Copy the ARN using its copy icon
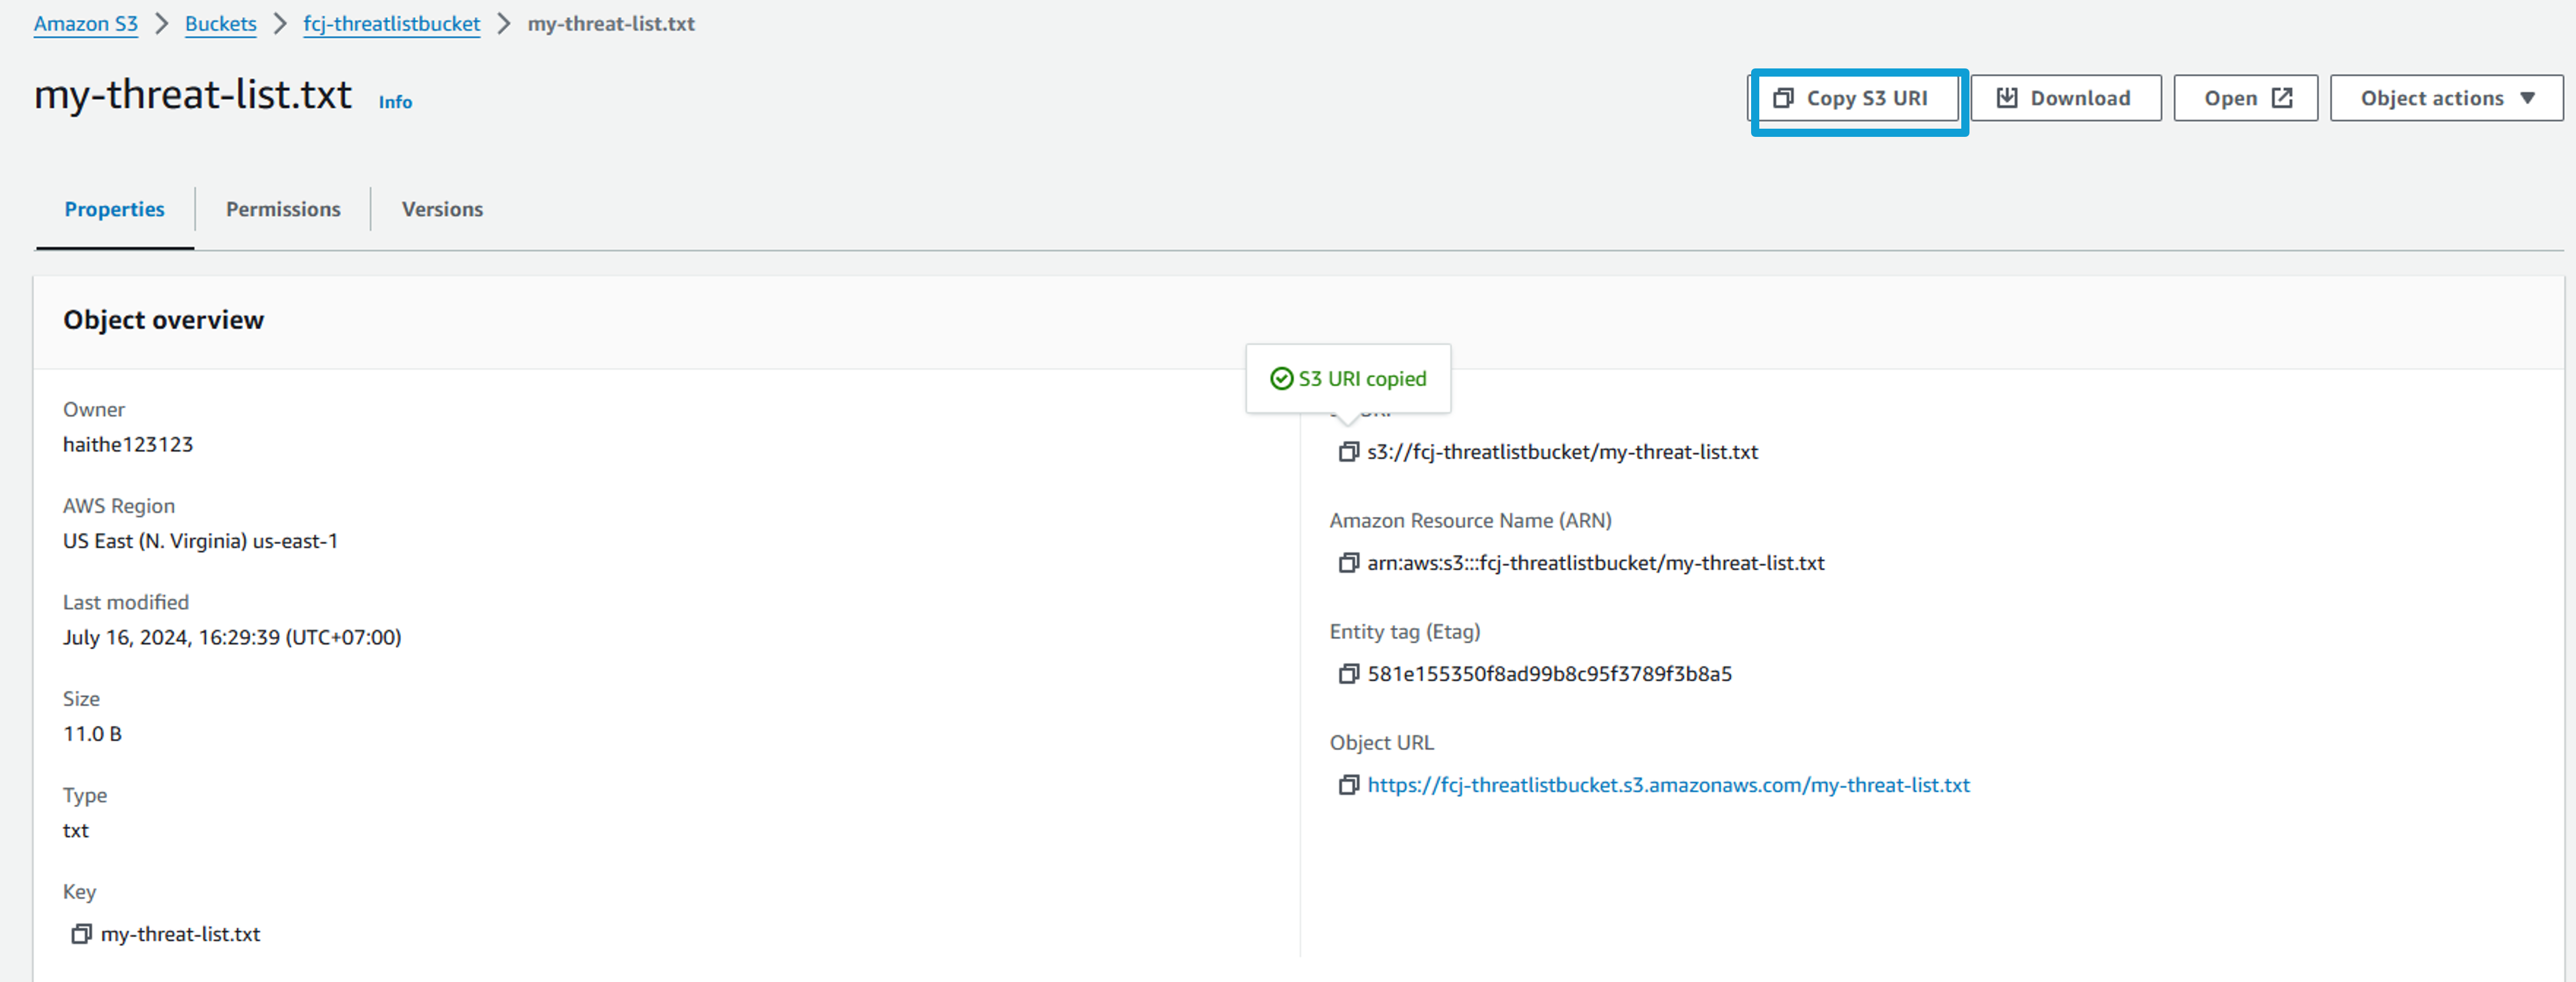 [x=1348, y=563]
